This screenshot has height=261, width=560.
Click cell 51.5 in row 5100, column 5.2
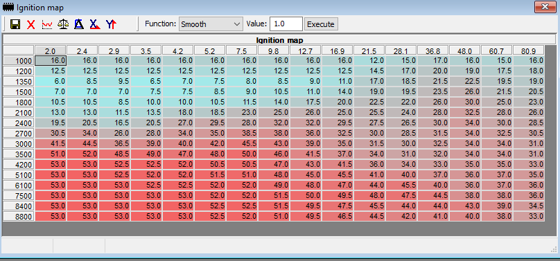click(210, 174)
